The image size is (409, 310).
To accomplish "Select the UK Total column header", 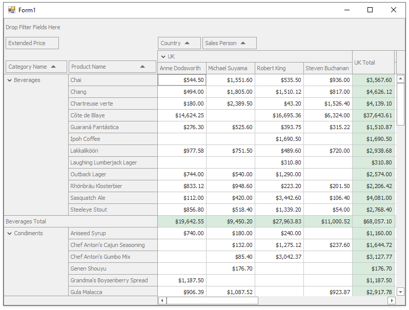I will [x=374, y=63].
